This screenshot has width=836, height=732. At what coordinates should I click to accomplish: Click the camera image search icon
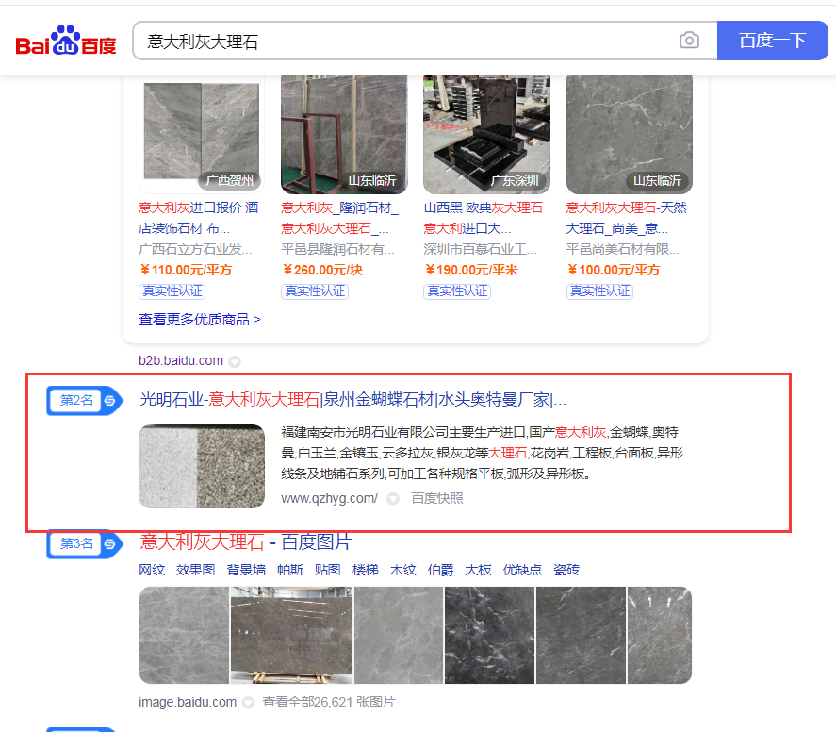coord(690,41)
